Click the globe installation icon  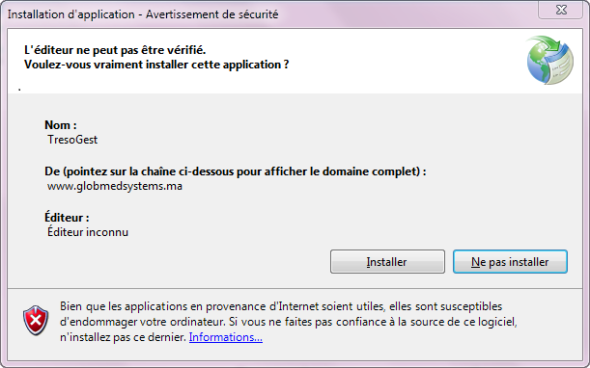[549, 60]
